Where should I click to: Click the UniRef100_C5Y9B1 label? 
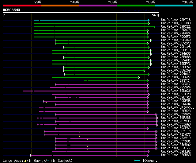pyautogui.click(x=176, y=142)
